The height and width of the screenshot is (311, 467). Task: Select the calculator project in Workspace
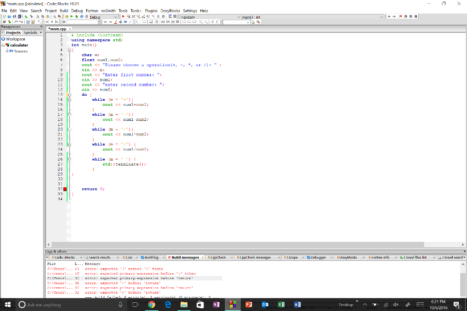click(19, 45)
